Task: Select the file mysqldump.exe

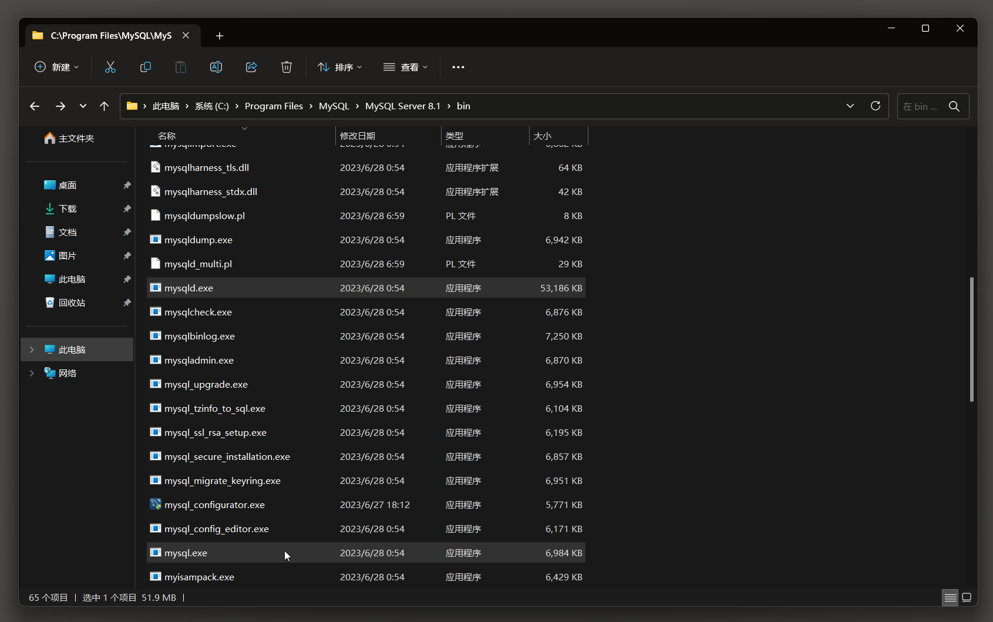Action: (x=366, y=240)
